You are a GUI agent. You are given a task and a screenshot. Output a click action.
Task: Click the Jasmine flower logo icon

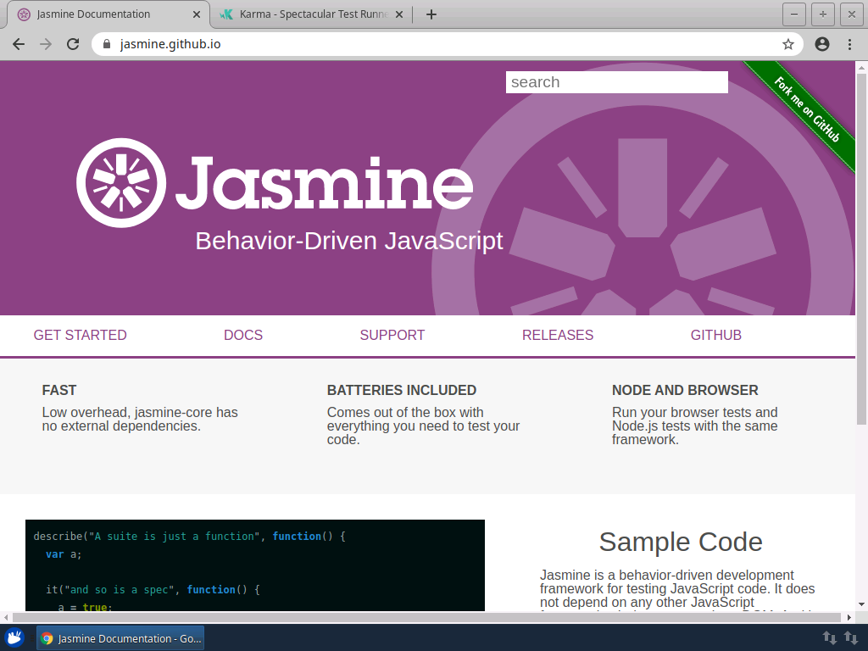point(121,182)
